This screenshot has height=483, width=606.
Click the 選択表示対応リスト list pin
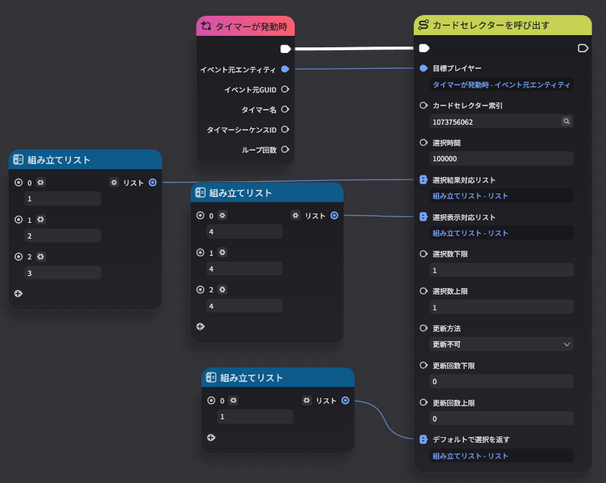[424, 216]
